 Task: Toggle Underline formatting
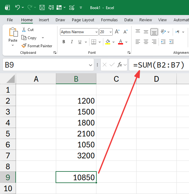click(x=80, y=42)
